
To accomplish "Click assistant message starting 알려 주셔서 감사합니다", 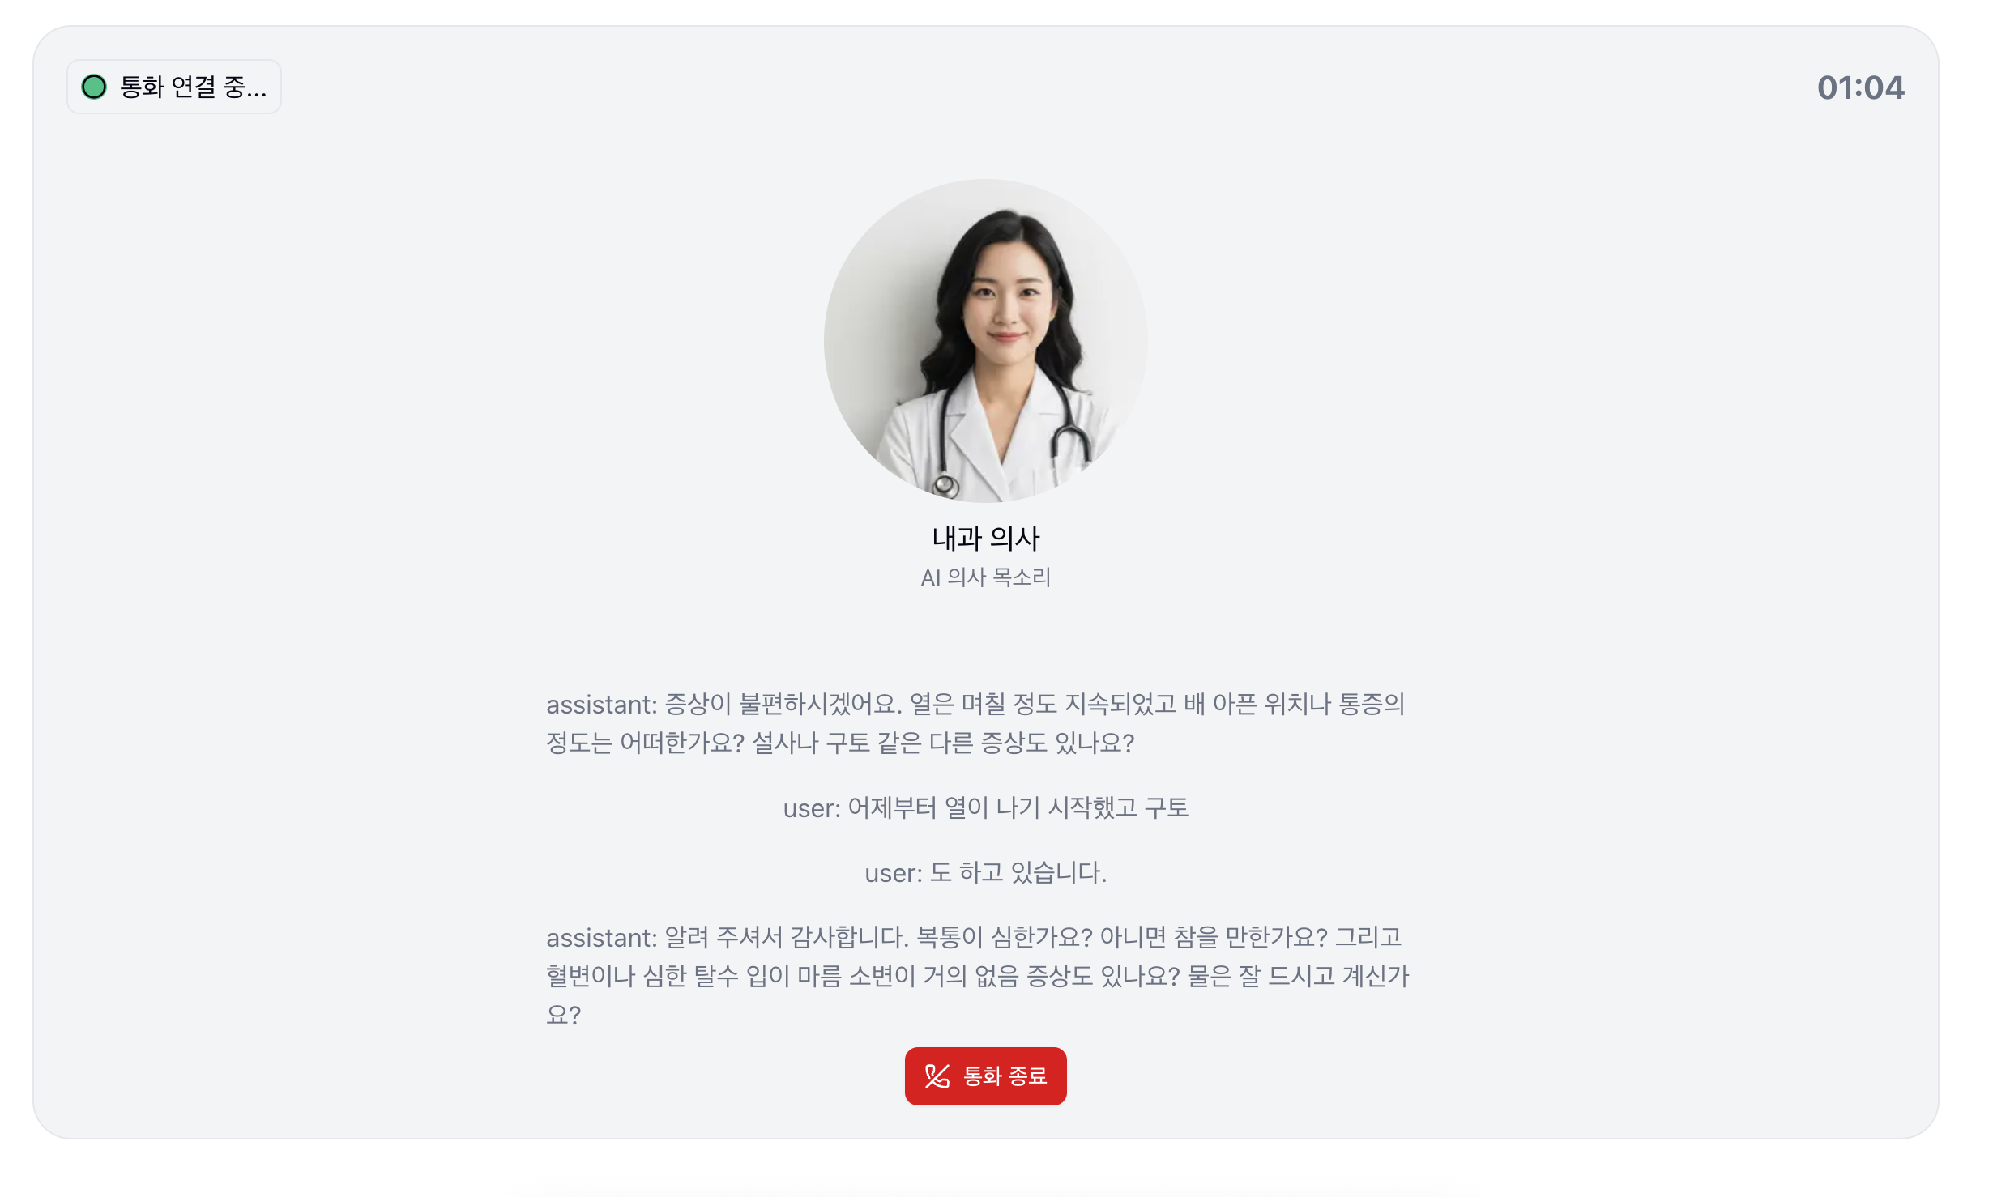I will (978, 976).
